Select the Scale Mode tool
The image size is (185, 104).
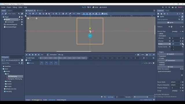(x=36, y=14)
